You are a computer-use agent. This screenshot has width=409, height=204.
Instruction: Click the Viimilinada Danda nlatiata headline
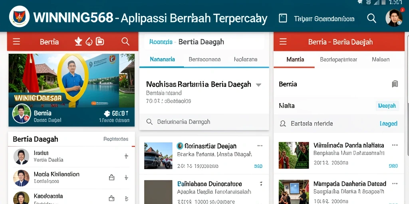[x=349, y=145]
